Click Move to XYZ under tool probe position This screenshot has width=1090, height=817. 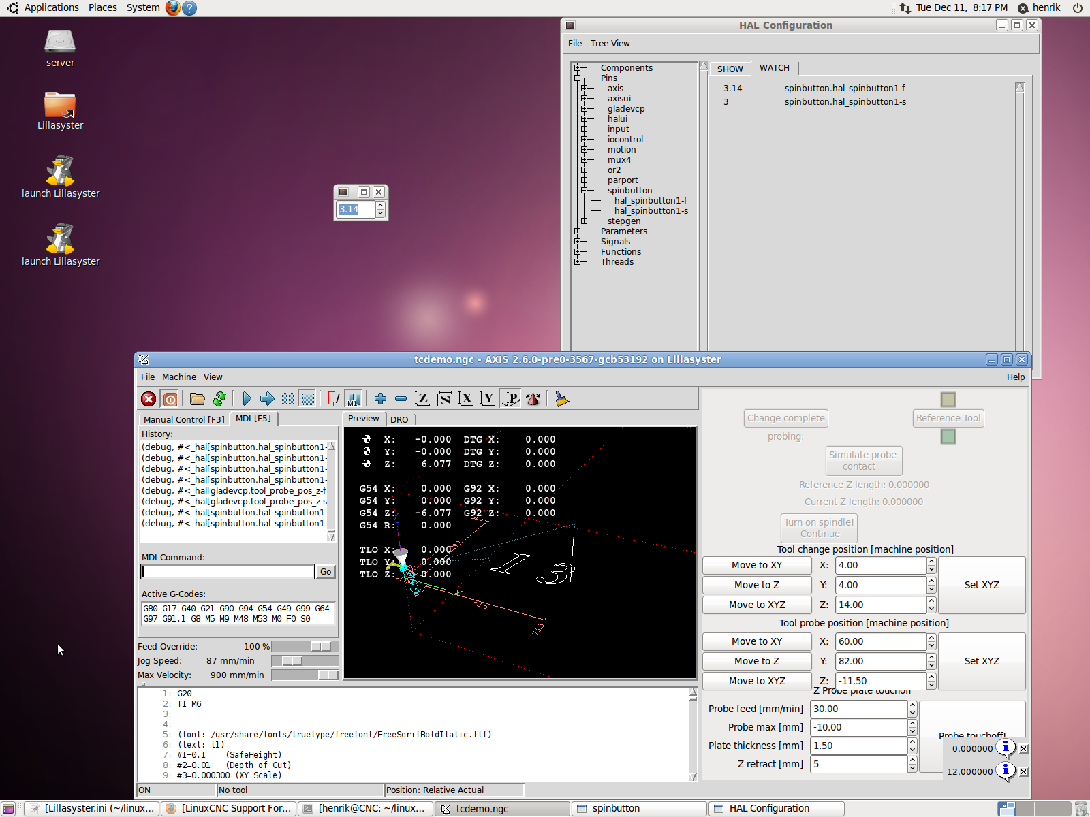pyautogui.click(x=757, y=681)
